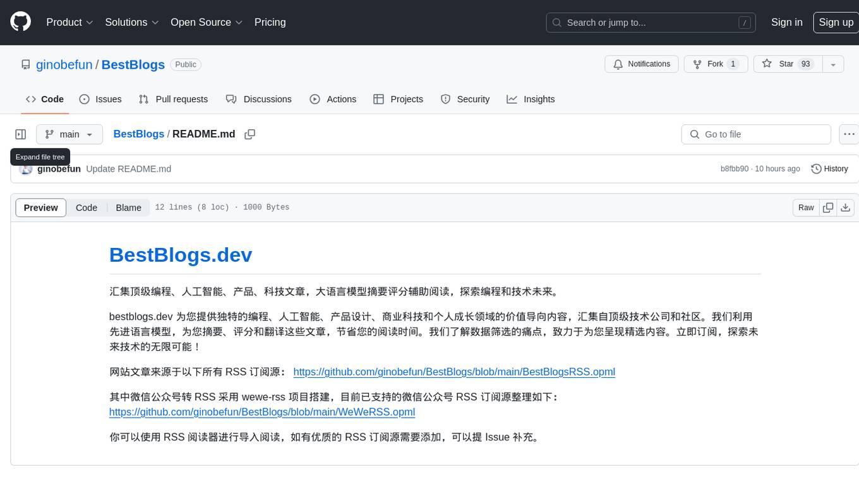Download the raw file
The height and width of the screenshot is (482, 859).
846,208
